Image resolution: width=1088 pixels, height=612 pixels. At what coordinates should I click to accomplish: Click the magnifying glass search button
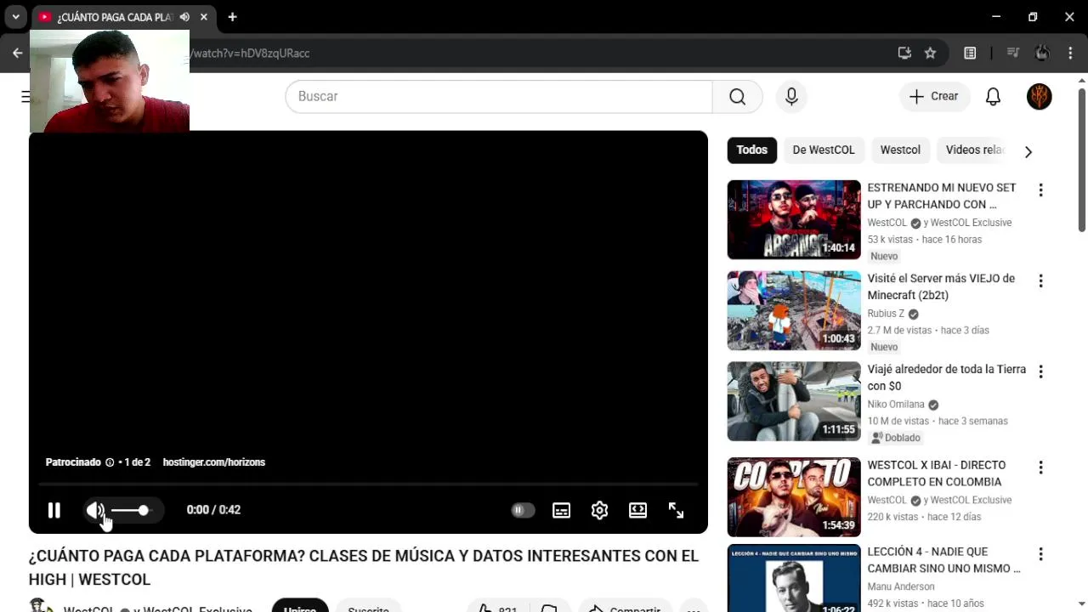coord(737,96)
